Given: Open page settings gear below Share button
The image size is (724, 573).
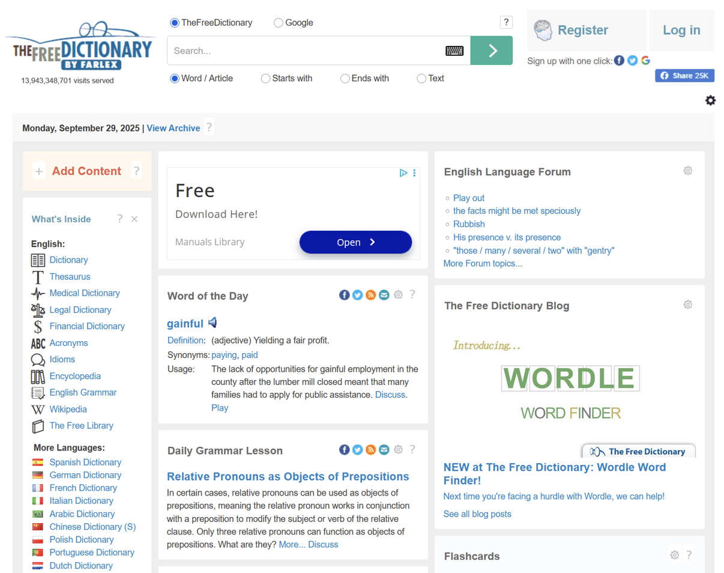Looking at the screenshot, I should click(x=710, y=100).
